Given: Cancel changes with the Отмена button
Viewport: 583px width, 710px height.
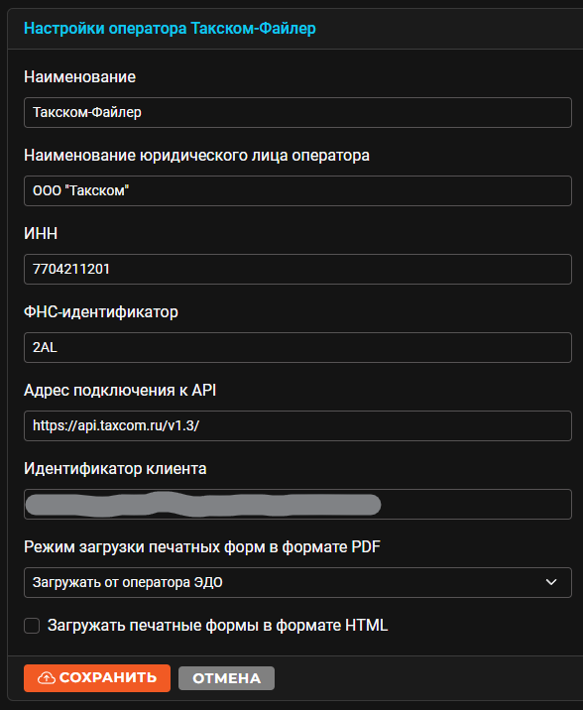Looking at the screenshot, I should [226, 678].
